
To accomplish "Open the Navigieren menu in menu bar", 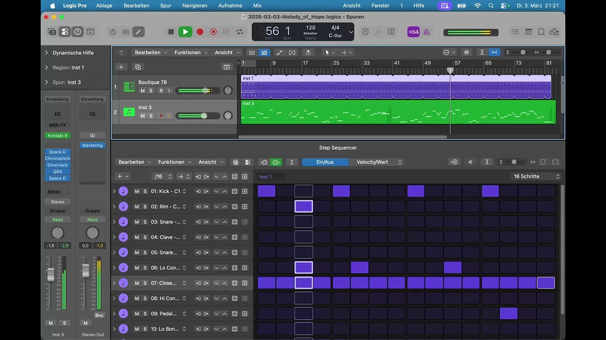I will pyautogui.click(x=195, y=6).
